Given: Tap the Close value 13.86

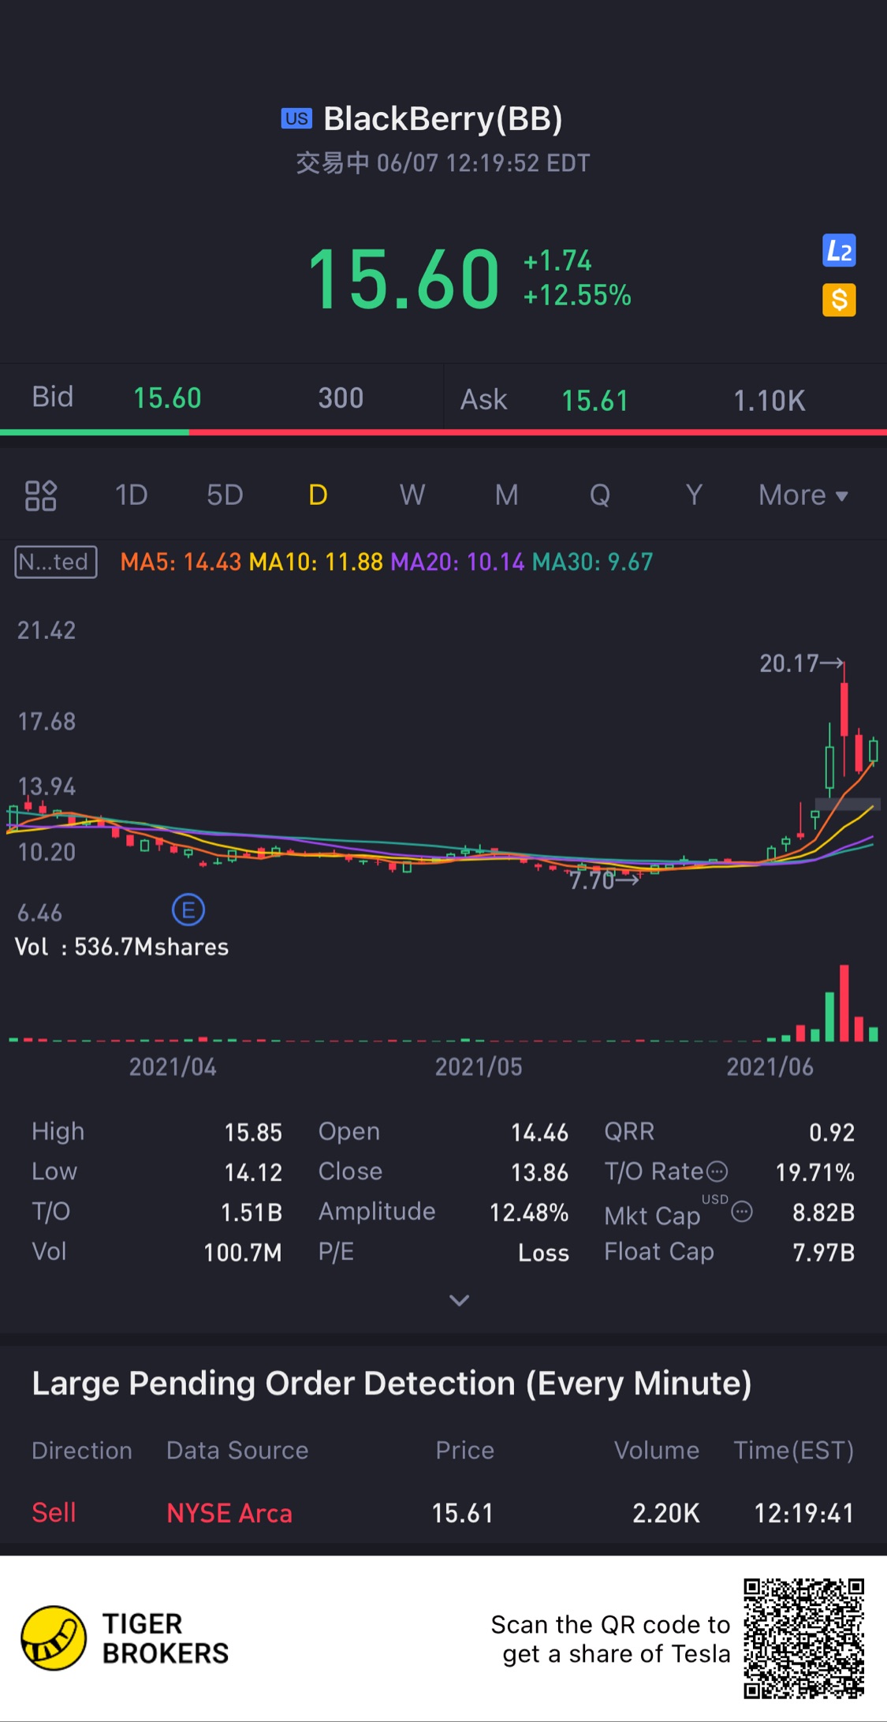Looking at the screenshot, I should coord(539,1172).
